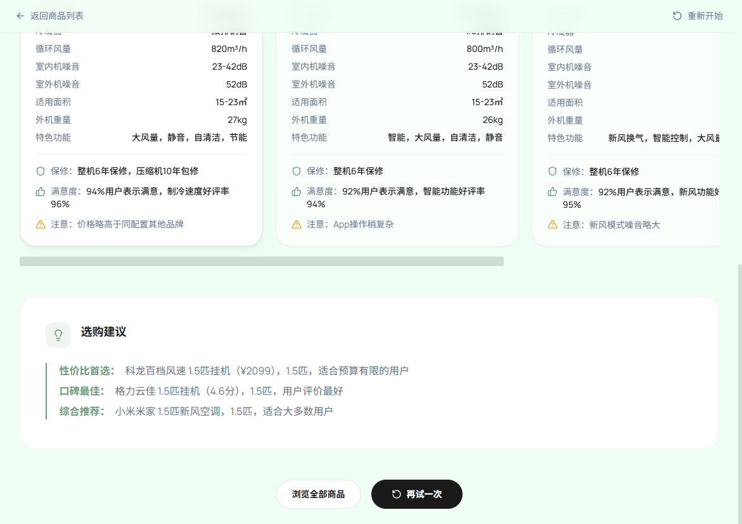
Task: Click shield icon in third card warranty
Action: 553,171
